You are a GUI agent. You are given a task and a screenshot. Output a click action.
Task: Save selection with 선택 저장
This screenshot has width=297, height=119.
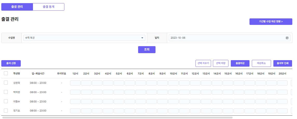pyautogui.click(x=221, y=63)
